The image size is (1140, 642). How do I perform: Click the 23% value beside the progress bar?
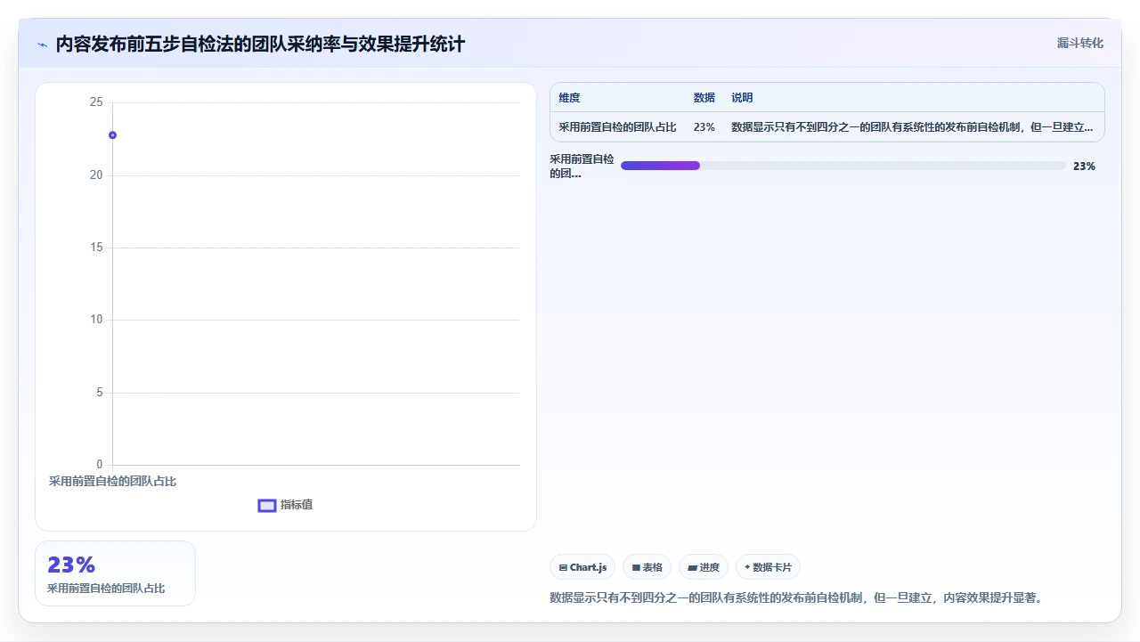(x=1084, y=167)
